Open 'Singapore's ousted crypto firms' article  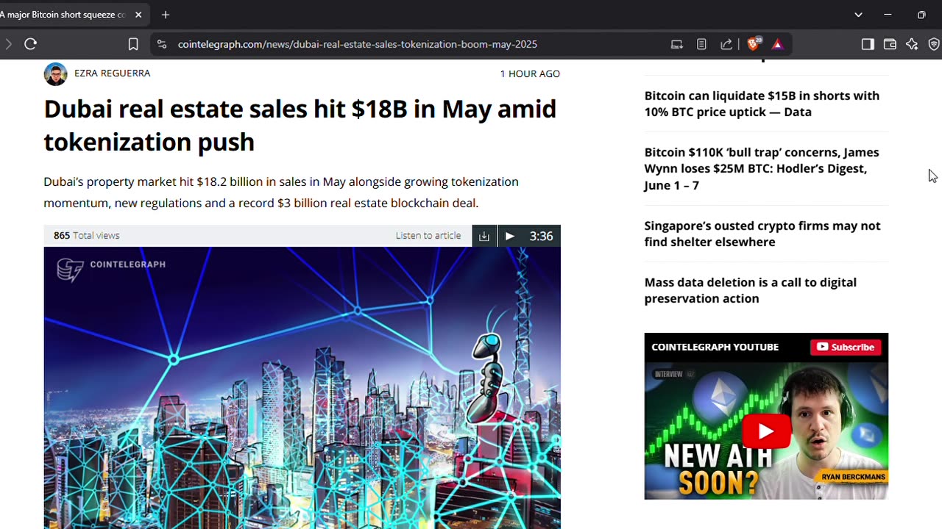[x=762, y=234]
